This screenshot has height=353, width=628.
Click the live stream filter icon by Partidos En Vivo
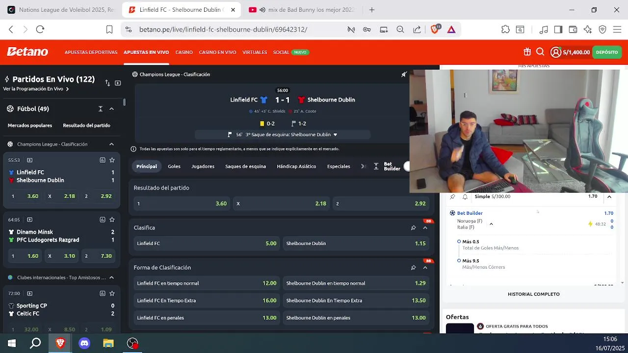click(x=118, y=83)
